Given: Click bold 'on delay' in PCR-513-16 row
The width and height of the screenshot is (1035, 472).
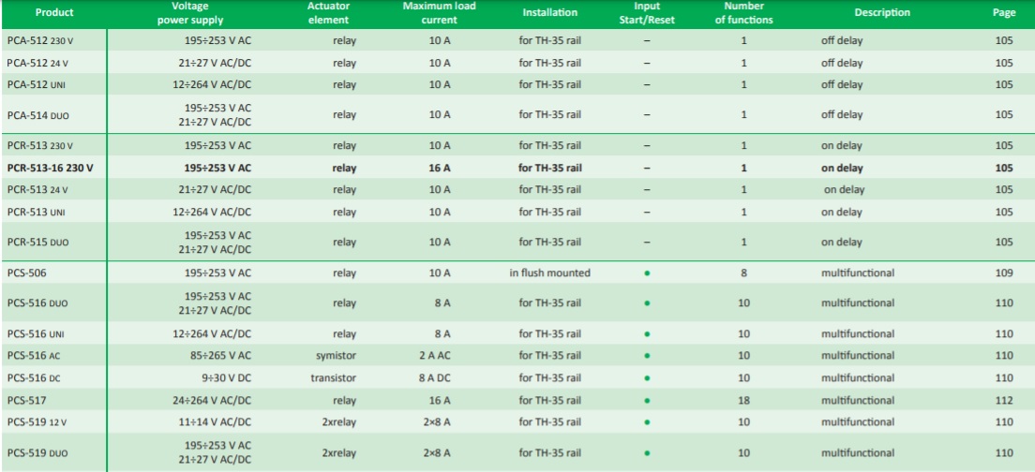Looking at the screenshot, I should pos(842,168).
